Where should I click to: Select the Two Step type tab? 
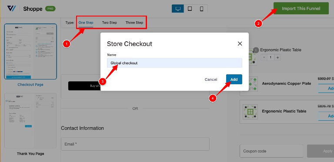(109, 23)
